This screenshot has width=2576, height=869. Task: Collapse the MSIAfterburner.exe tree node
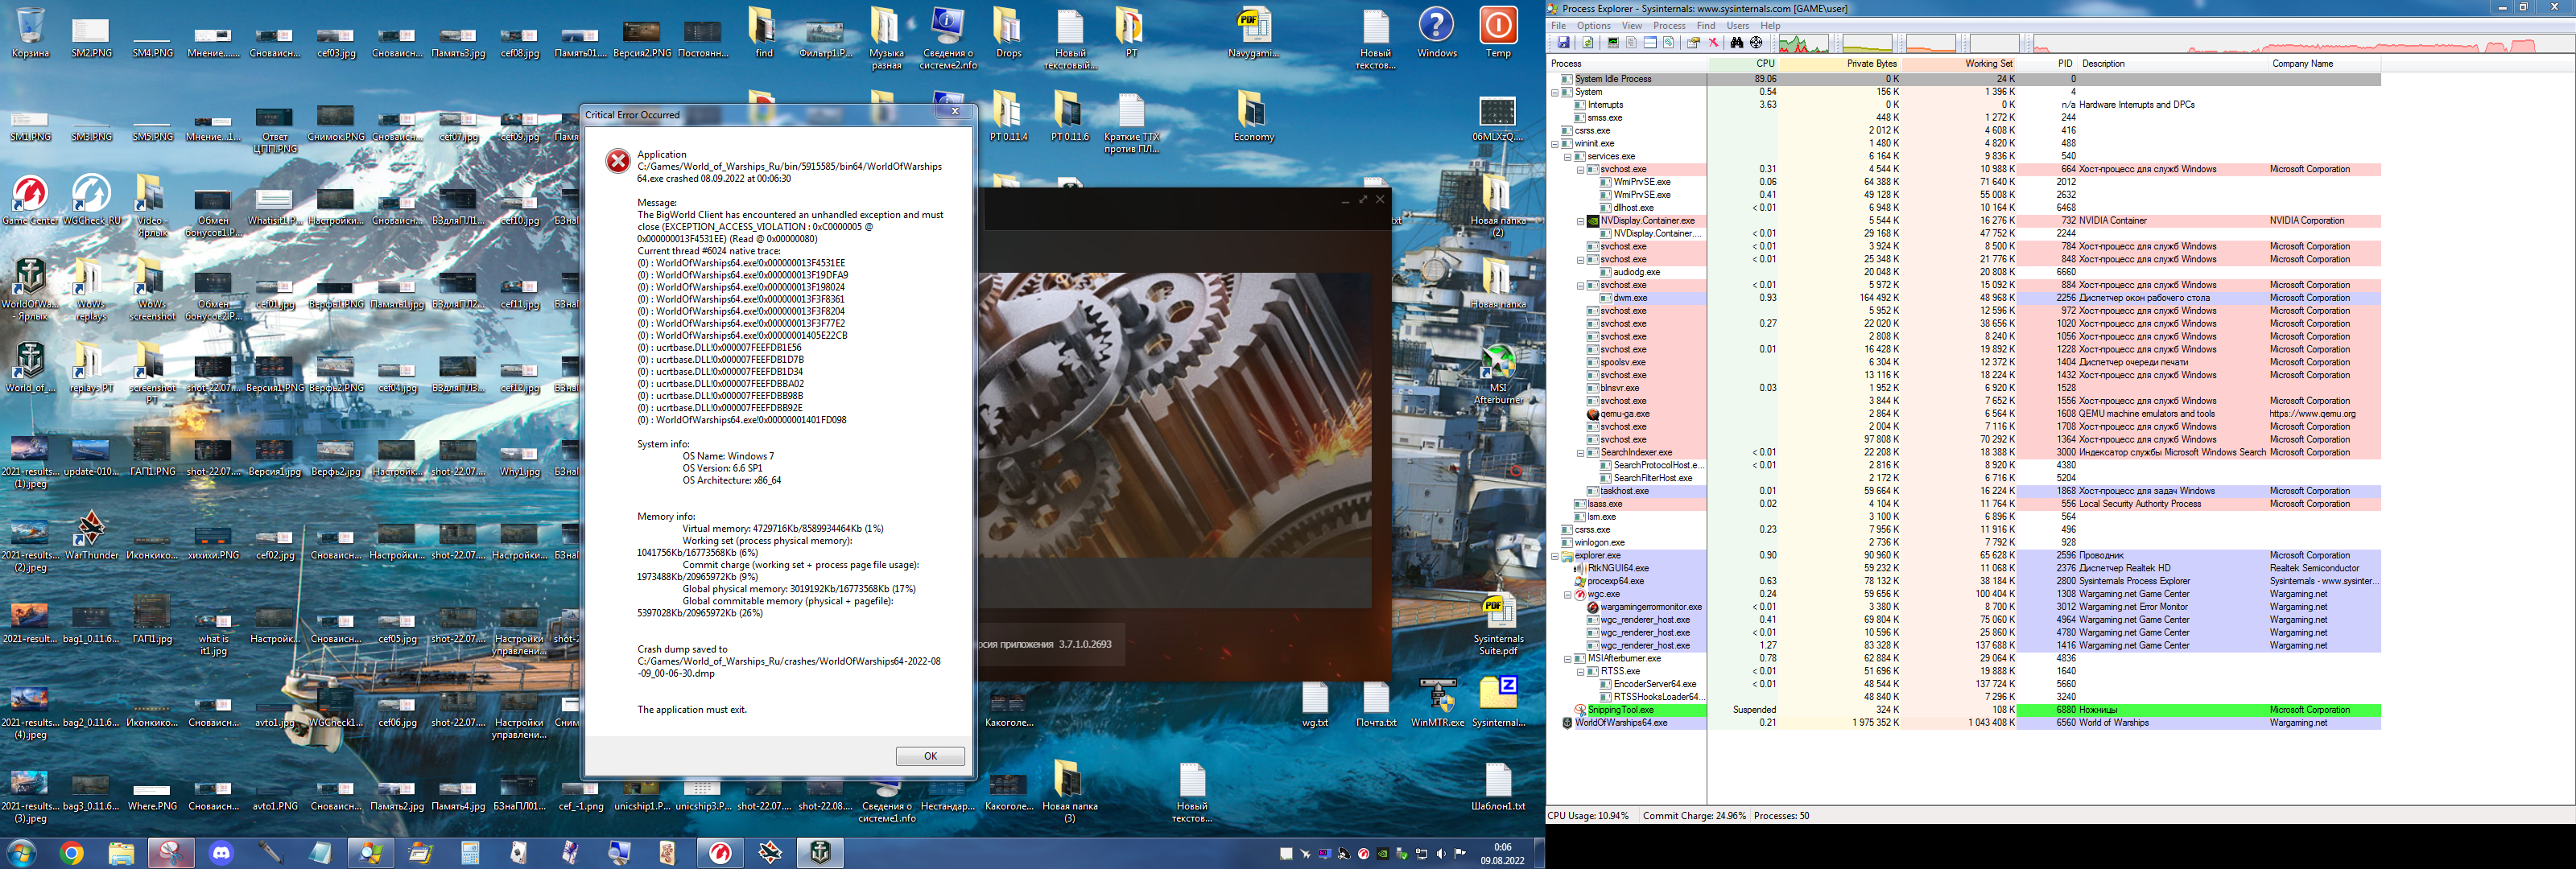coord(1568,659)
